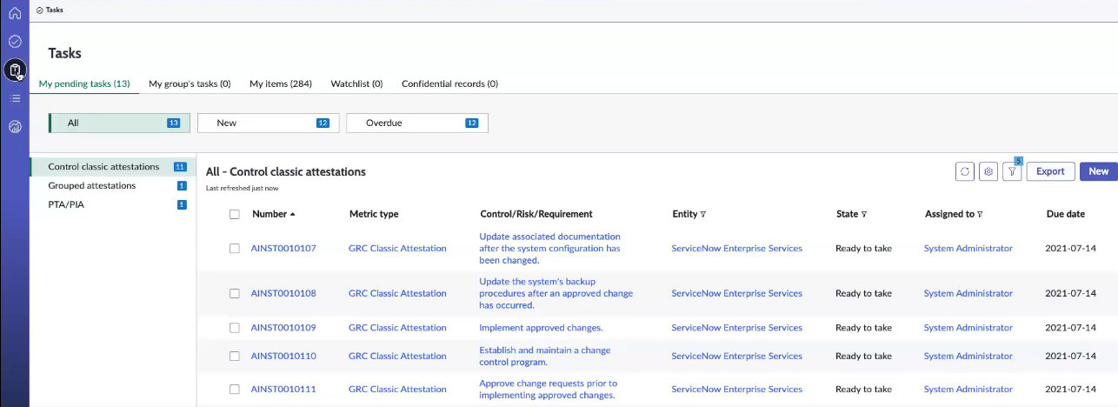Viewport: 1118px width, 407px height.
Task: Check the box for AINST0010107
Action: tap(235, 248)
